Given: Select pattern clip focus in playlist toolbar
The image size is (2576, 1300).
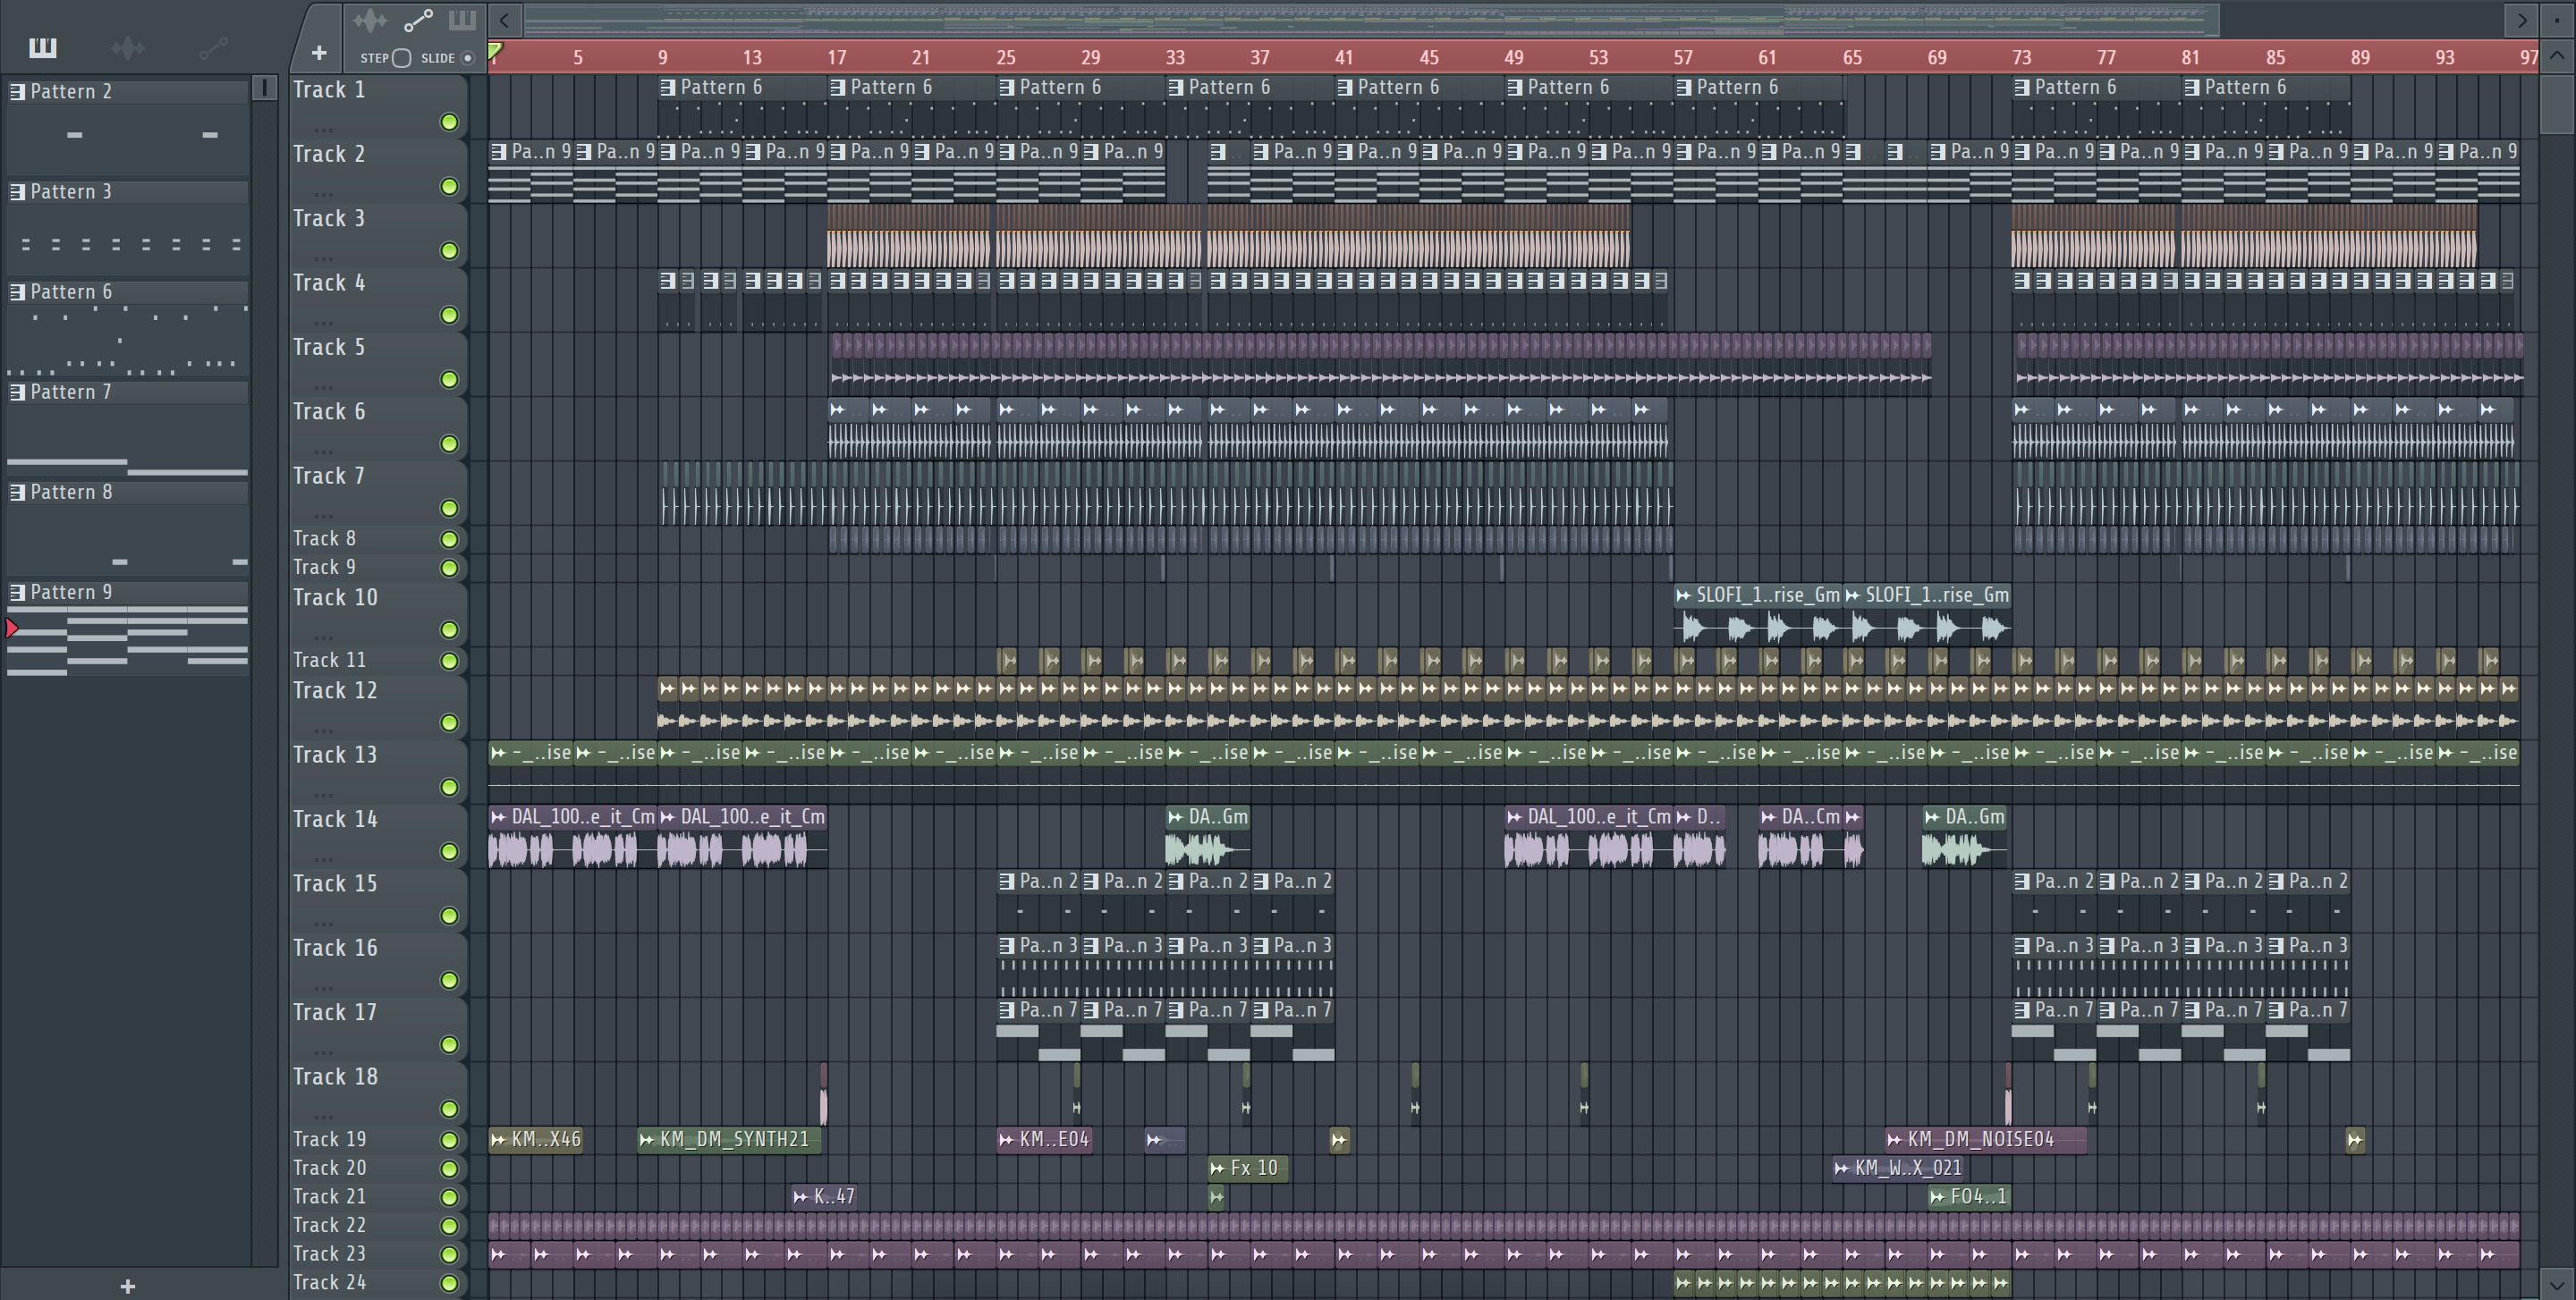Looking at the screenshot, I should (461, 20).
